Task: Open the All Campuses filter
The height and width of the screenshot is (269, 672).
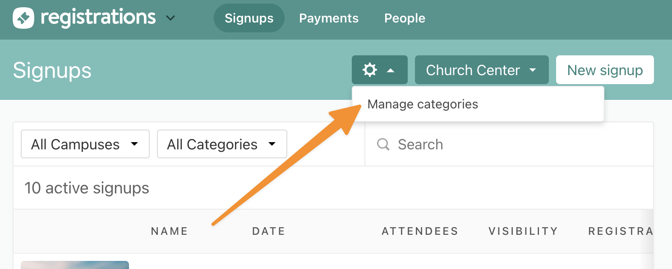Action: [x=85, y=144]
